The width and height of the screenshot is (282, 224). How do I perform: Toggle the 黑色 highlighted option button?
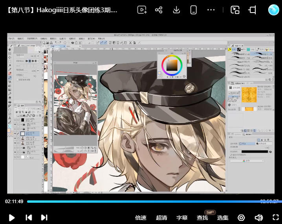247,144
